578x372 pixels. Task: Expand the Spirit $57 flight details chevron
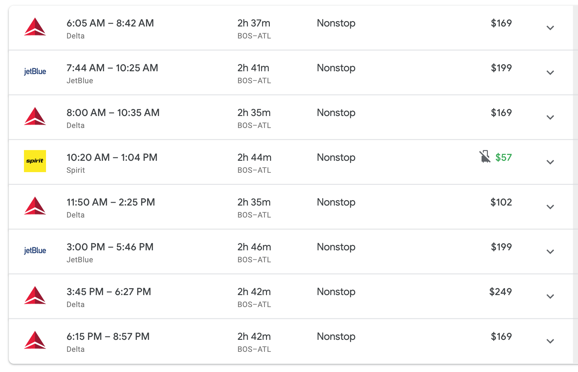point(550,162)
